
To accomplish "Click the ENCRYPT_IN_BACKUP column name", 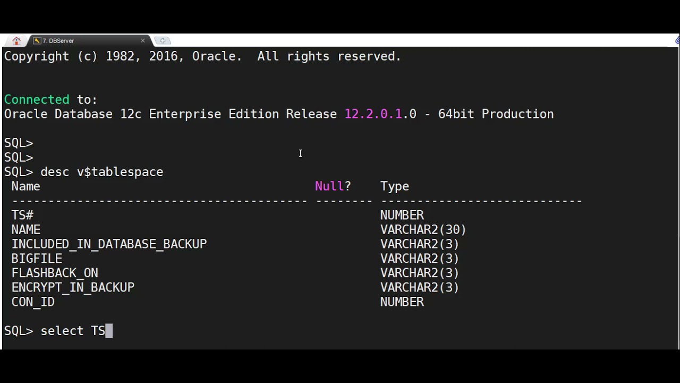I will [73, 287].
